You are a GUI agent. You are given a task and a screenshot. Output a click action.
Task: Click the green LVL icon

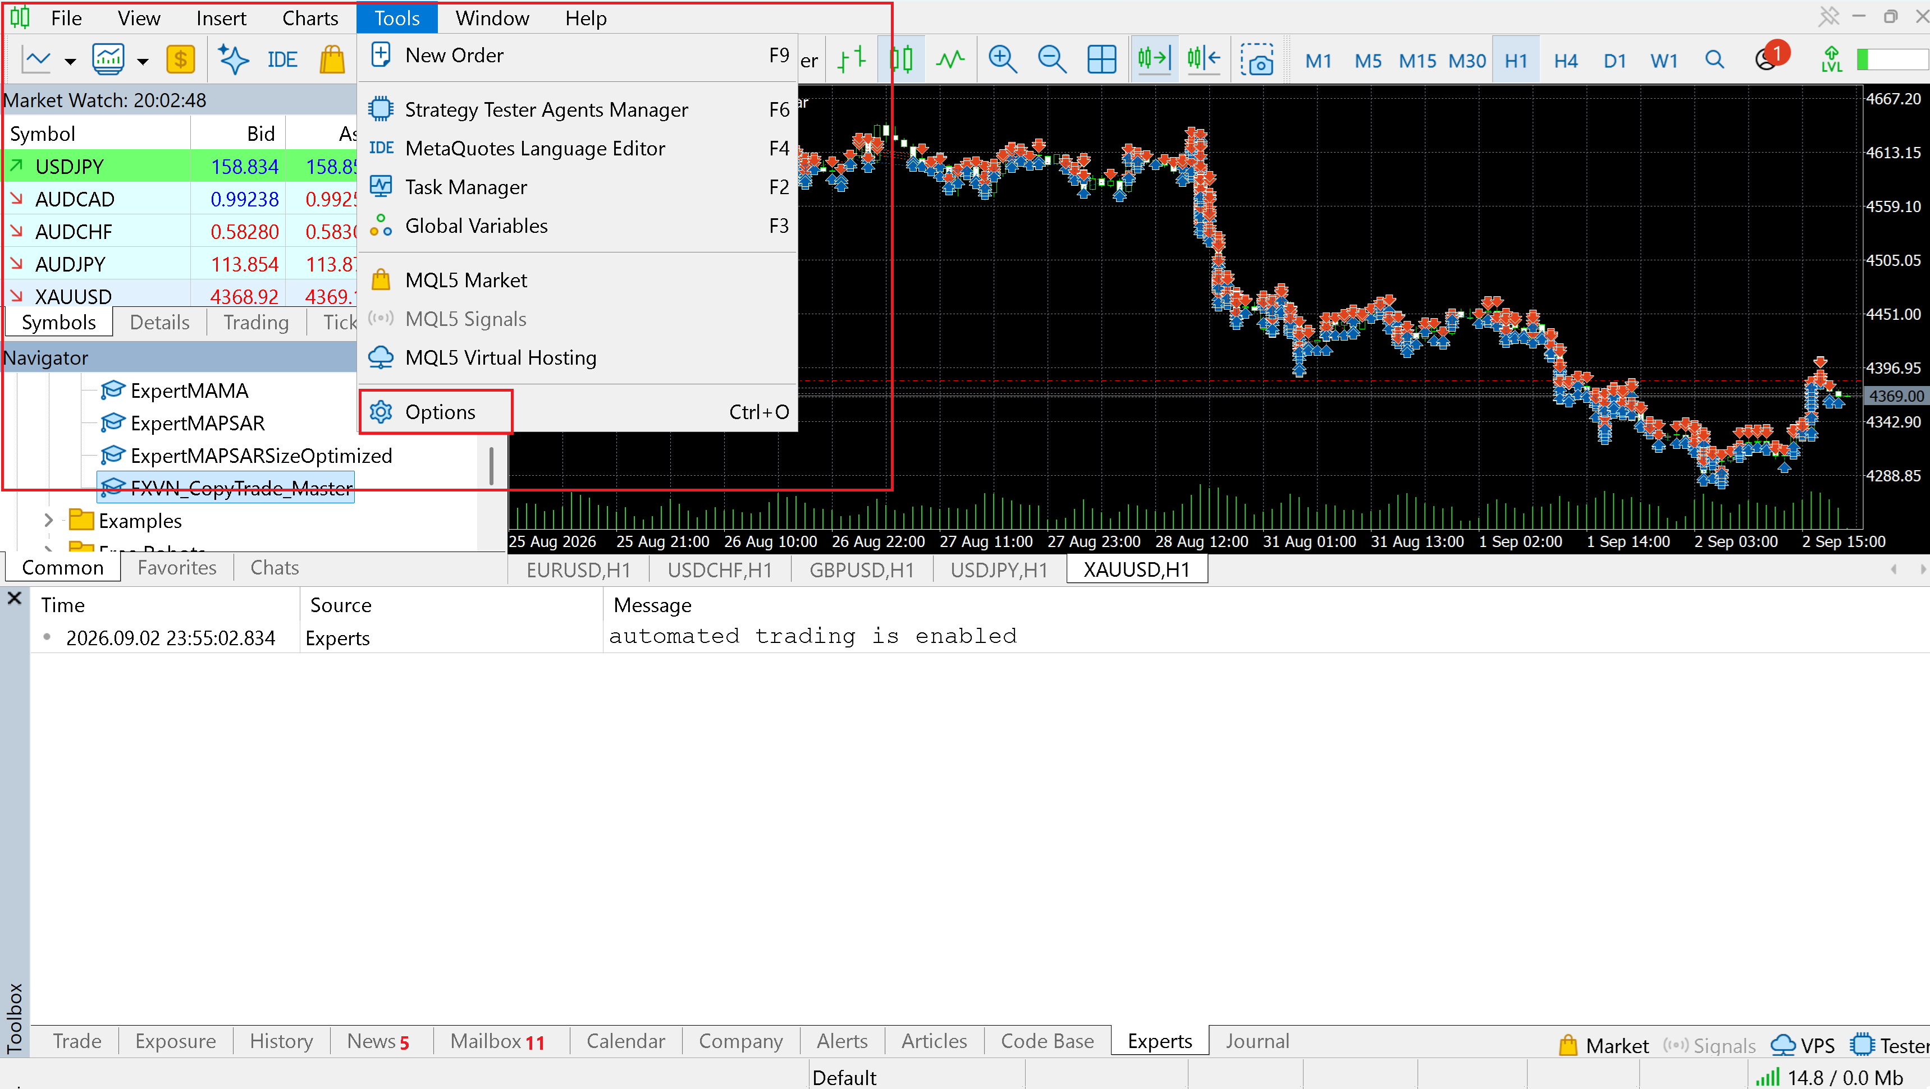coord(1831,59)
